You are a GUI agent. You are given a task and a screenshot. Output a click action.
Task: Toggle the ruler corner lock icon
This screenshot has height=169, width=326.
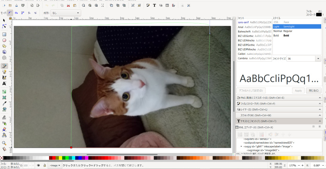click(11, 18)
